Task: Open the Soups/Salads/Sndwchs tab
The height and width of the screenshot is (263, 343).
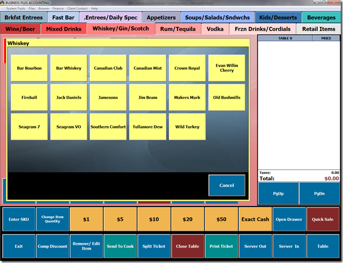Action: [217, 17]
